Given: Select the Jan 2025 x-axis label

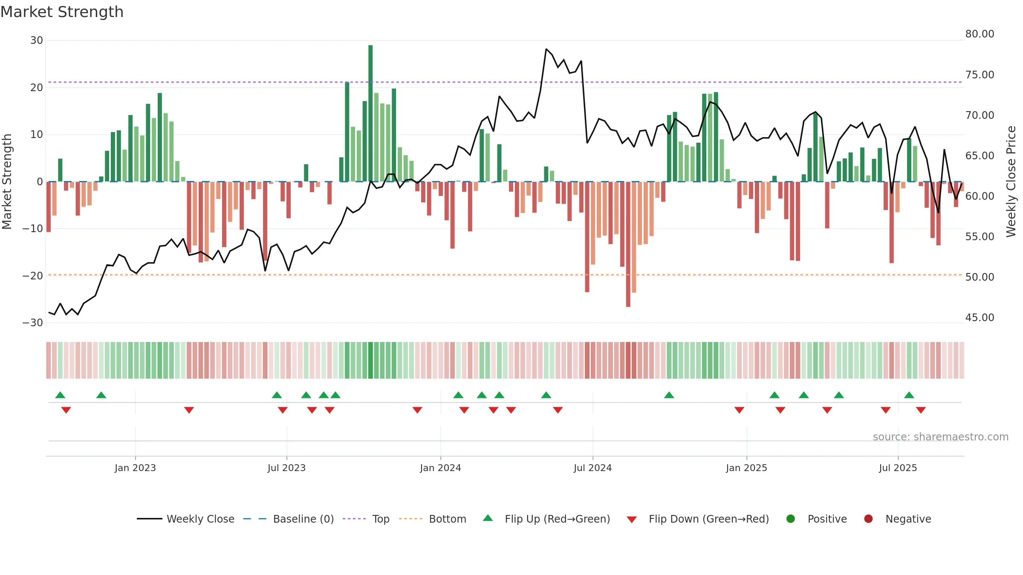Looking at the screenshot, I should 746,468.
